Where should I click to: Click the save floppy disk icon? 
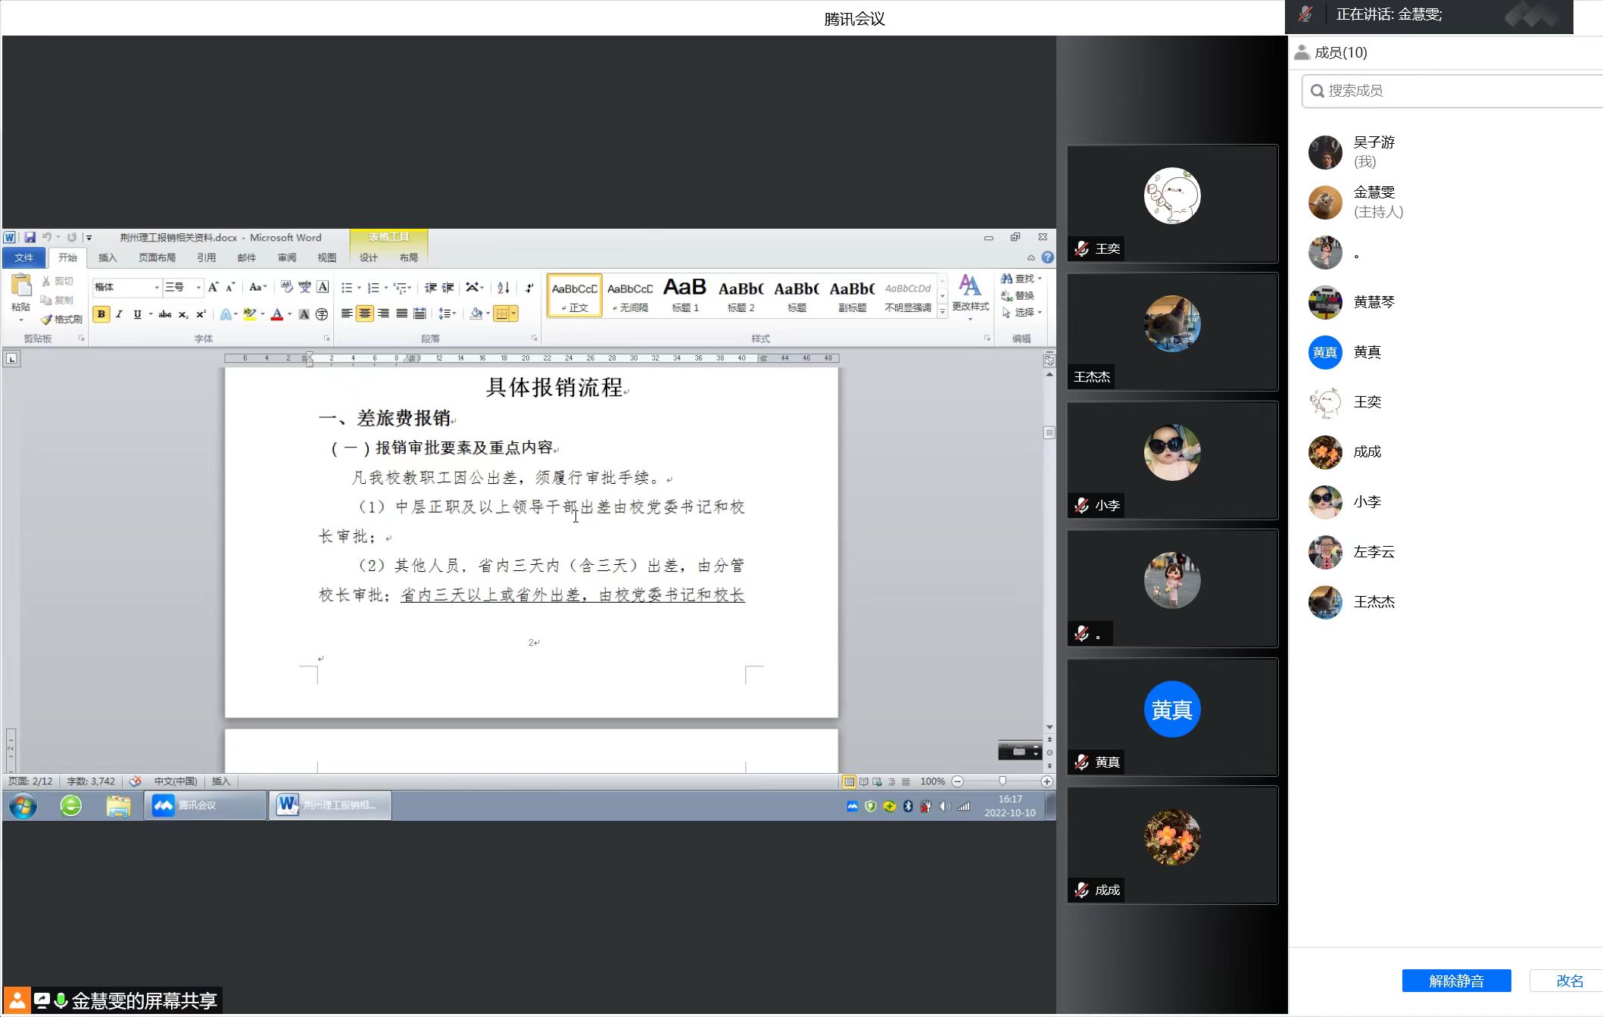[30, 238]
